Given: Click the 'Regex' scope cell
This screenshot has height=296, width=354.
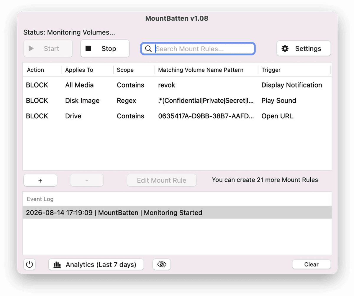Looking at the screenshot, I should click(x=127, y=101).
